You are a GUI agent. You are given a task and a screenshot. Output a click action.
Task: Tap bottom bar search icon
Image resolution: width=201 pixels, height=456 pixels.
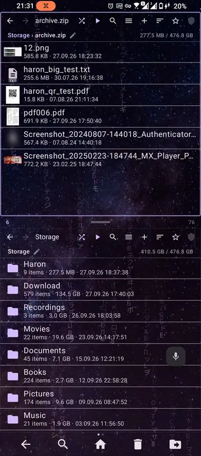63,444
